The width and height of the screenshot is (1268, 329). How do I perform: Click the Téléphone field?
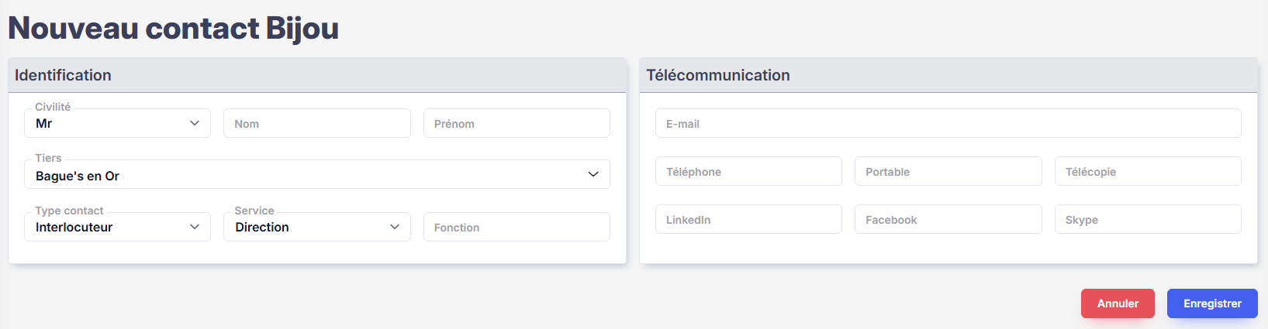click(748, 172)
